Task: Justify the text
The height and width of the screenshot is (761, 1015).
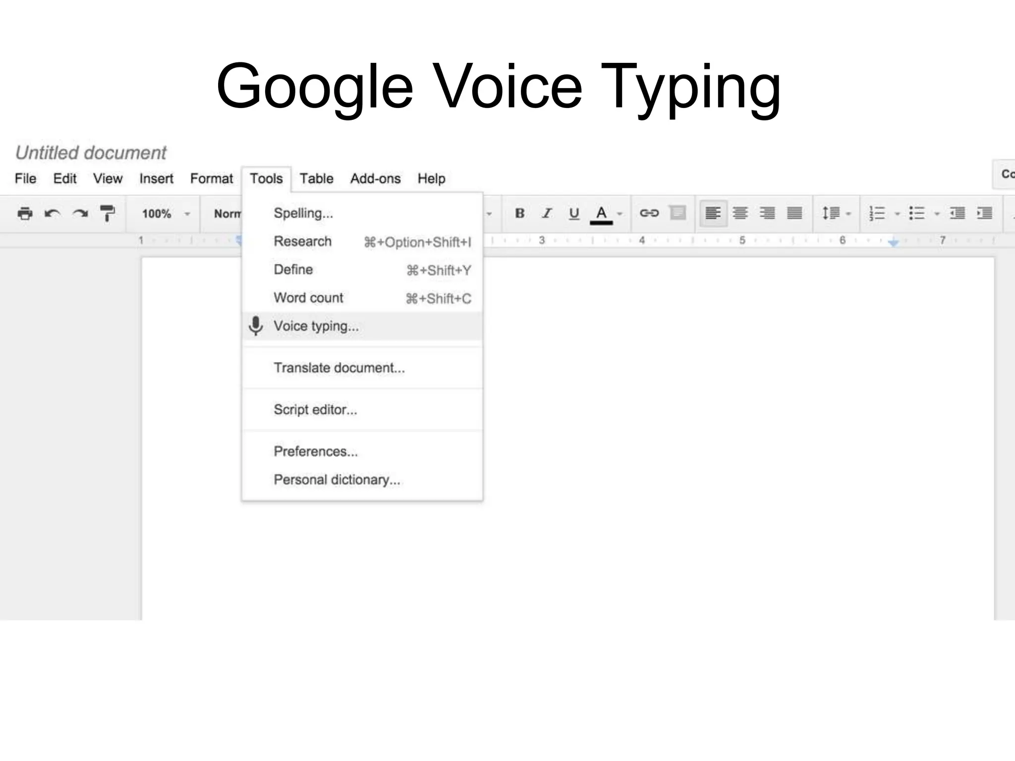Action: coord(794,213)
